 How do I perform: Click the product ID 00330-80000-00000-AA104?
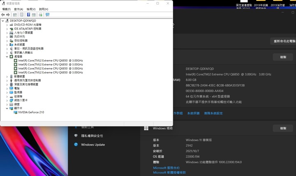[204, 91]
